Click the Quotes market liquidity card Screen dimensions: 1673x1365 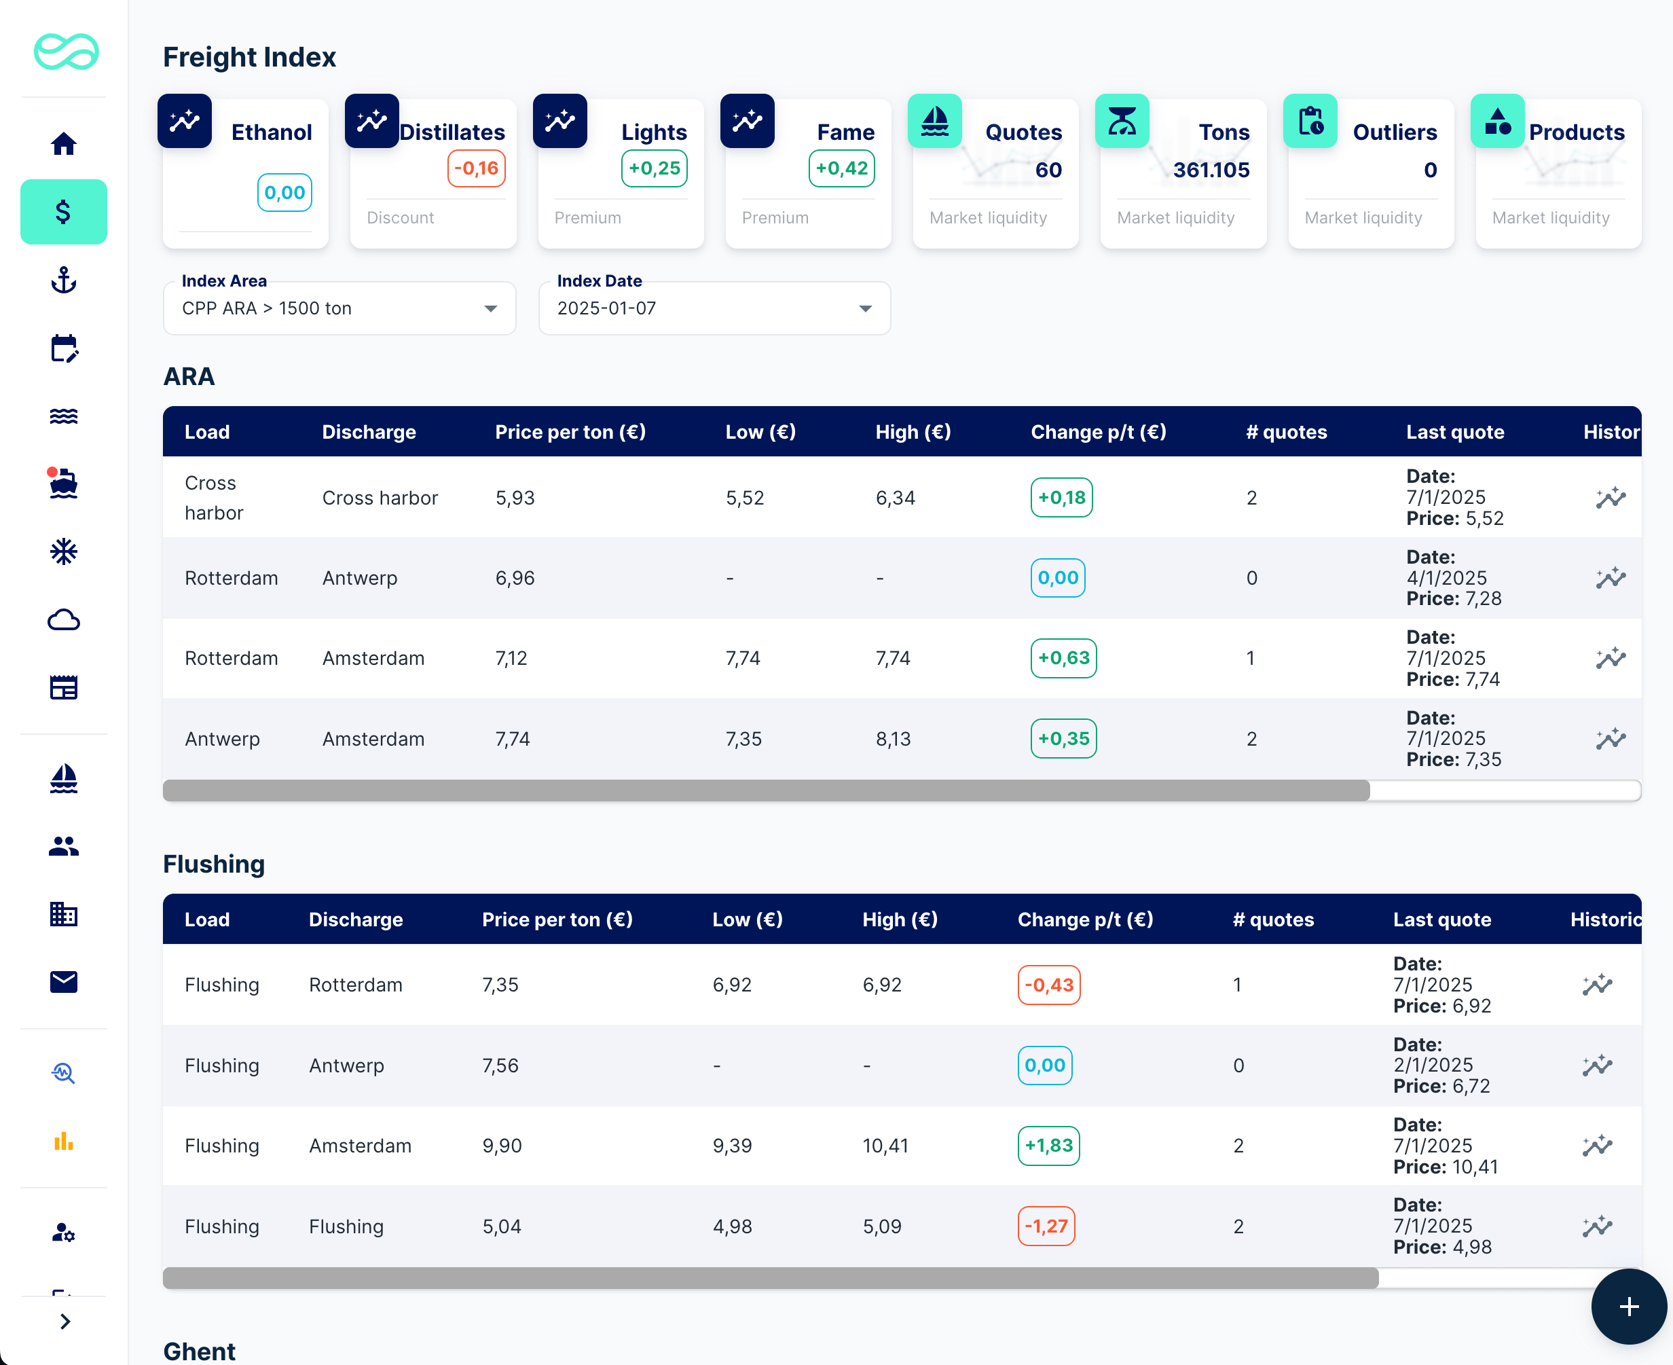click(995, 175)
